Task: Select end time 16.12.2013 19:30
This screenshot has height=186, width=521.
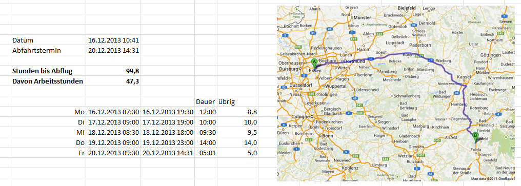Action: point(168,112)
